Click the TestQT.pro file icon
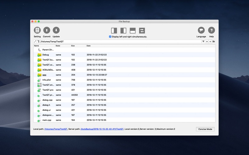The image size is (249, 155). (39, 90)
